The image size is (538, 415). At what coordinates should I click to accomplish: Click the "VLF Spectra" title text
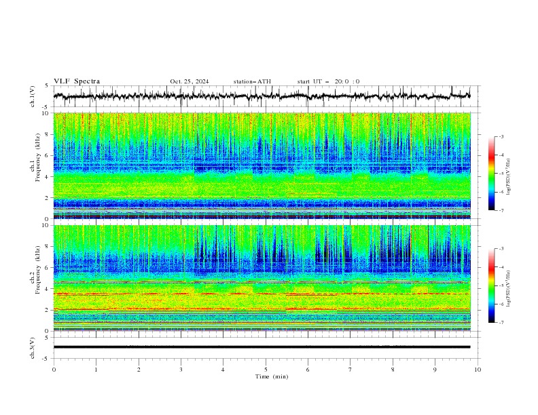77,81
